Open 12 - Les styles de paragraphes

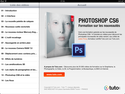(x=20, y=70)
